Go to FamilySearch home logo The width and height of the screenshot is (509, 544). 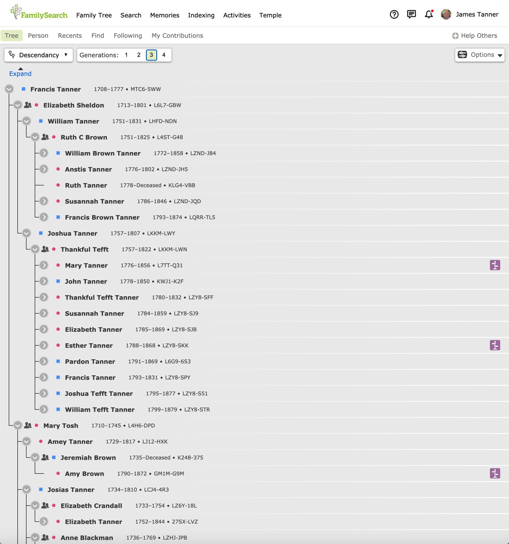(39, 13)
